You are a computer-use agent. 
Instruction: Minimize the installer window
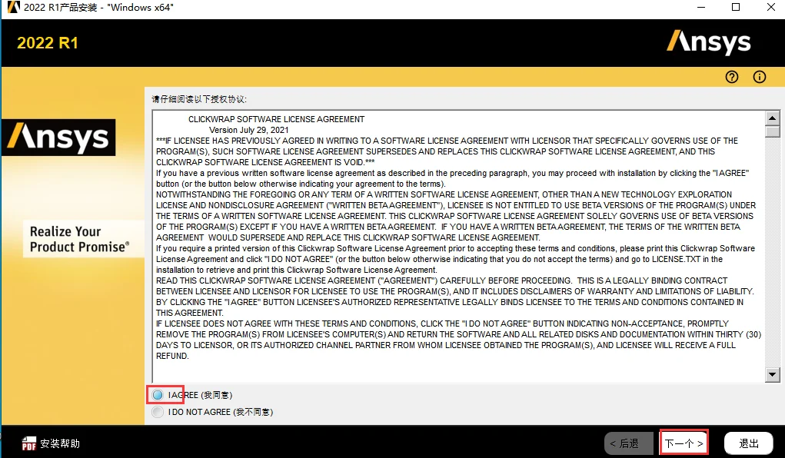tap(701, 8)
